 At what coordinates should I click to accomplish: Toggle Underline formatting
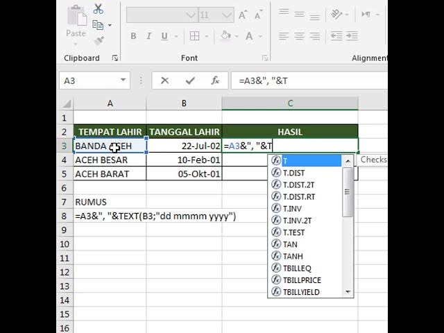coord(164,36)
